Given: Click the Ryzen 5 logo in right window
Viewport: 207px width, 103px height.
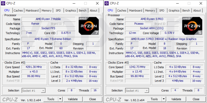Looking at the screenshot, I should [x=192, y=26].
